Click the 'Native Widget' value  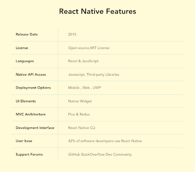click(80, 101)
